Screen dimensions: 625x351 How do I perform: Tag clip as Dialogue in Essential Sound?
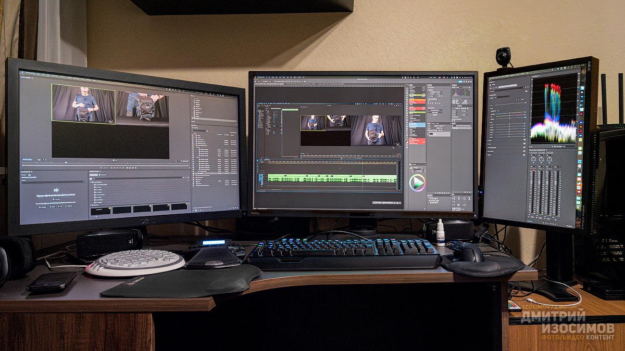43,207
